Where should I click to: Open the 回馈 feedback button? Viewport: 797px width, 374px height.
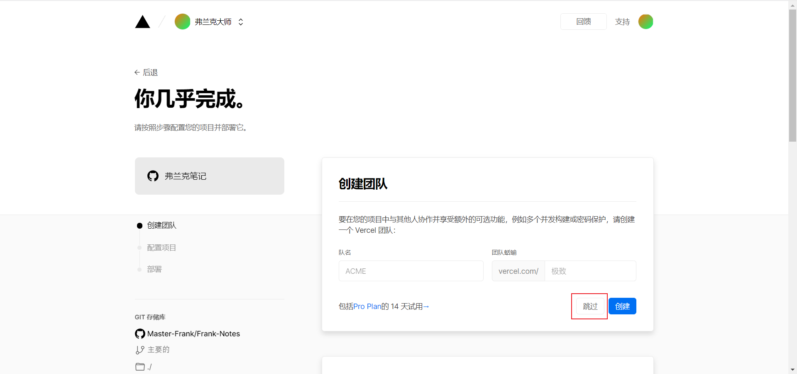coord(583,22)
